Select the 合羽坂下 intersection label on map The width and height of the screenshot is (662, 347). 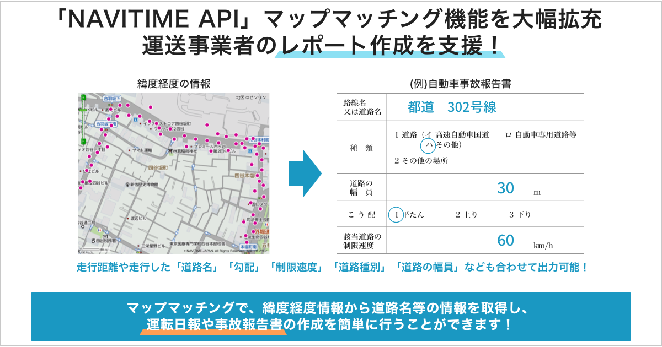point(112,99)
